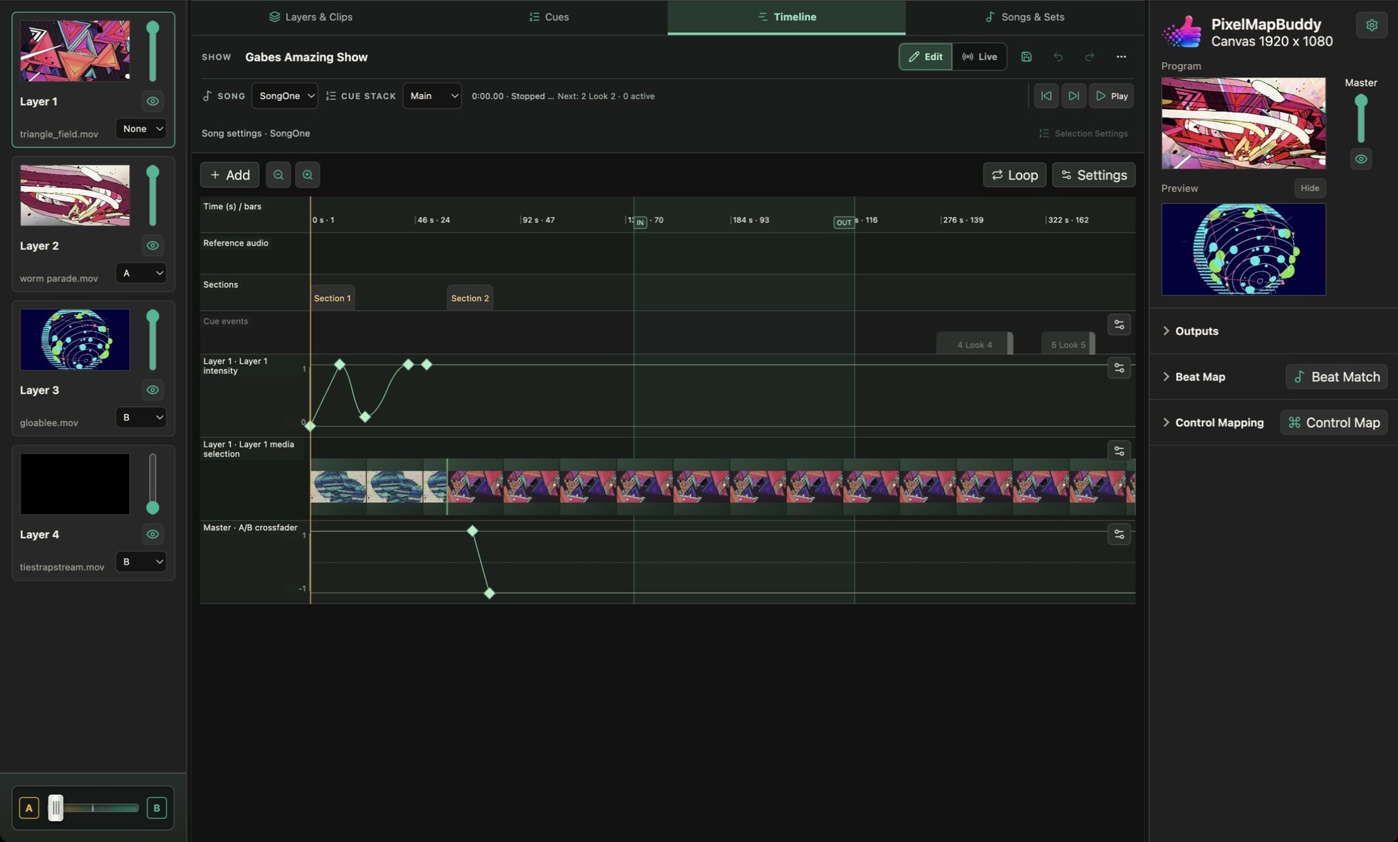The height and width of the screenshot is (842, 1398).
Task: Click the Add track button
Action: [x=229, y=175]
